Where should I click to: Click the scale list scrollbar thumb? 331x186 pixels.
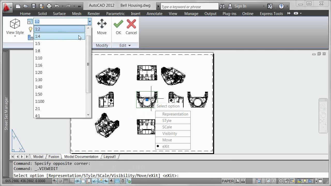coord(88,64)
